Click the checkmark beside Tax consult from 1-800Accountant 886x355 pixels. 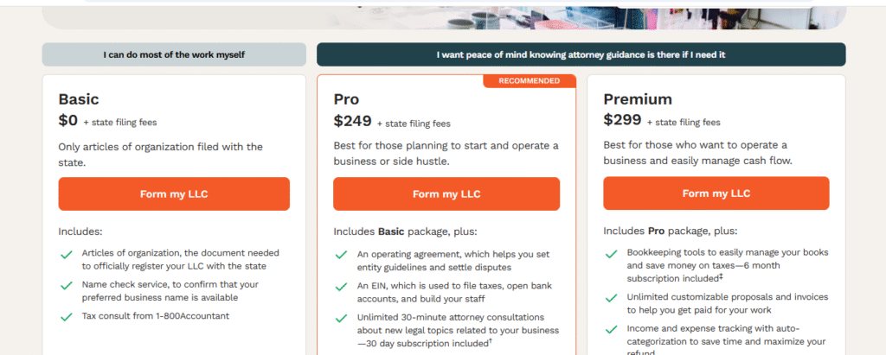pos(66,317)
